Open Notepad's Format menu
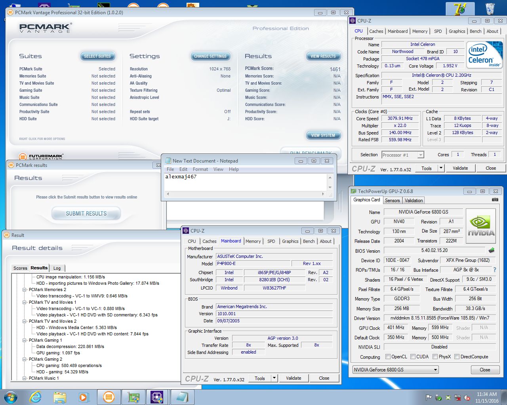 click(200, 169)
